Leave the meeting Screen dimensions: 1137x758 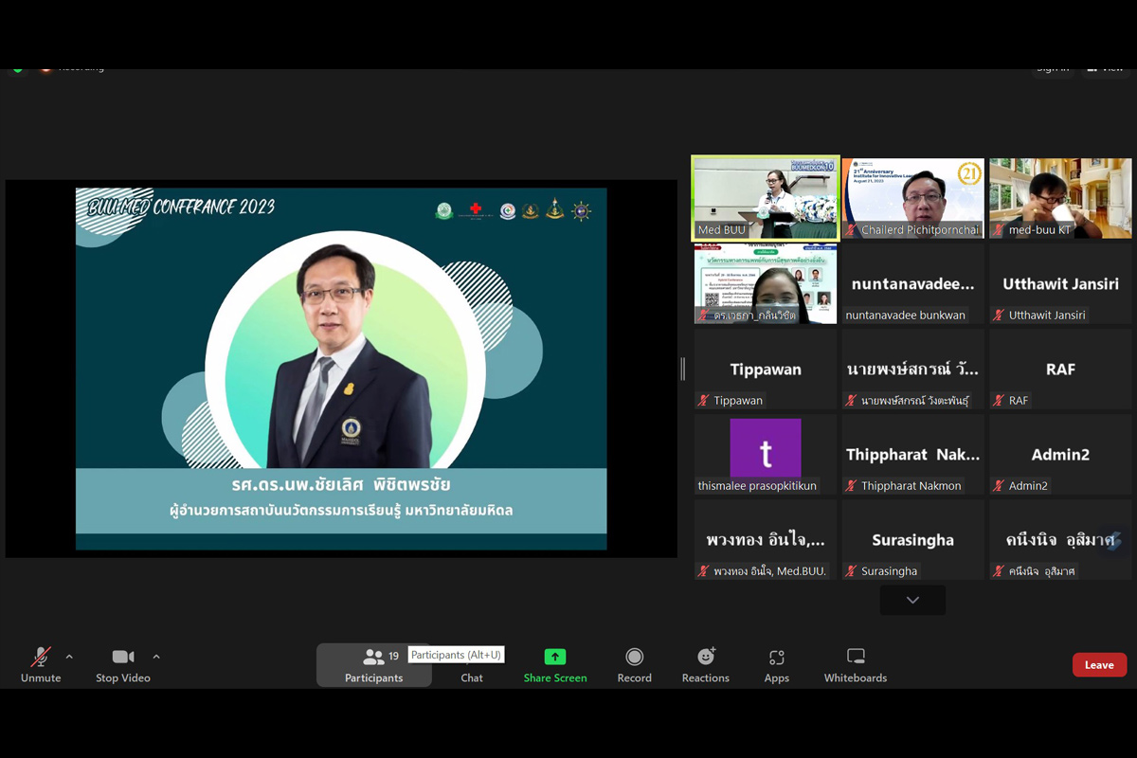(1099, 665)
